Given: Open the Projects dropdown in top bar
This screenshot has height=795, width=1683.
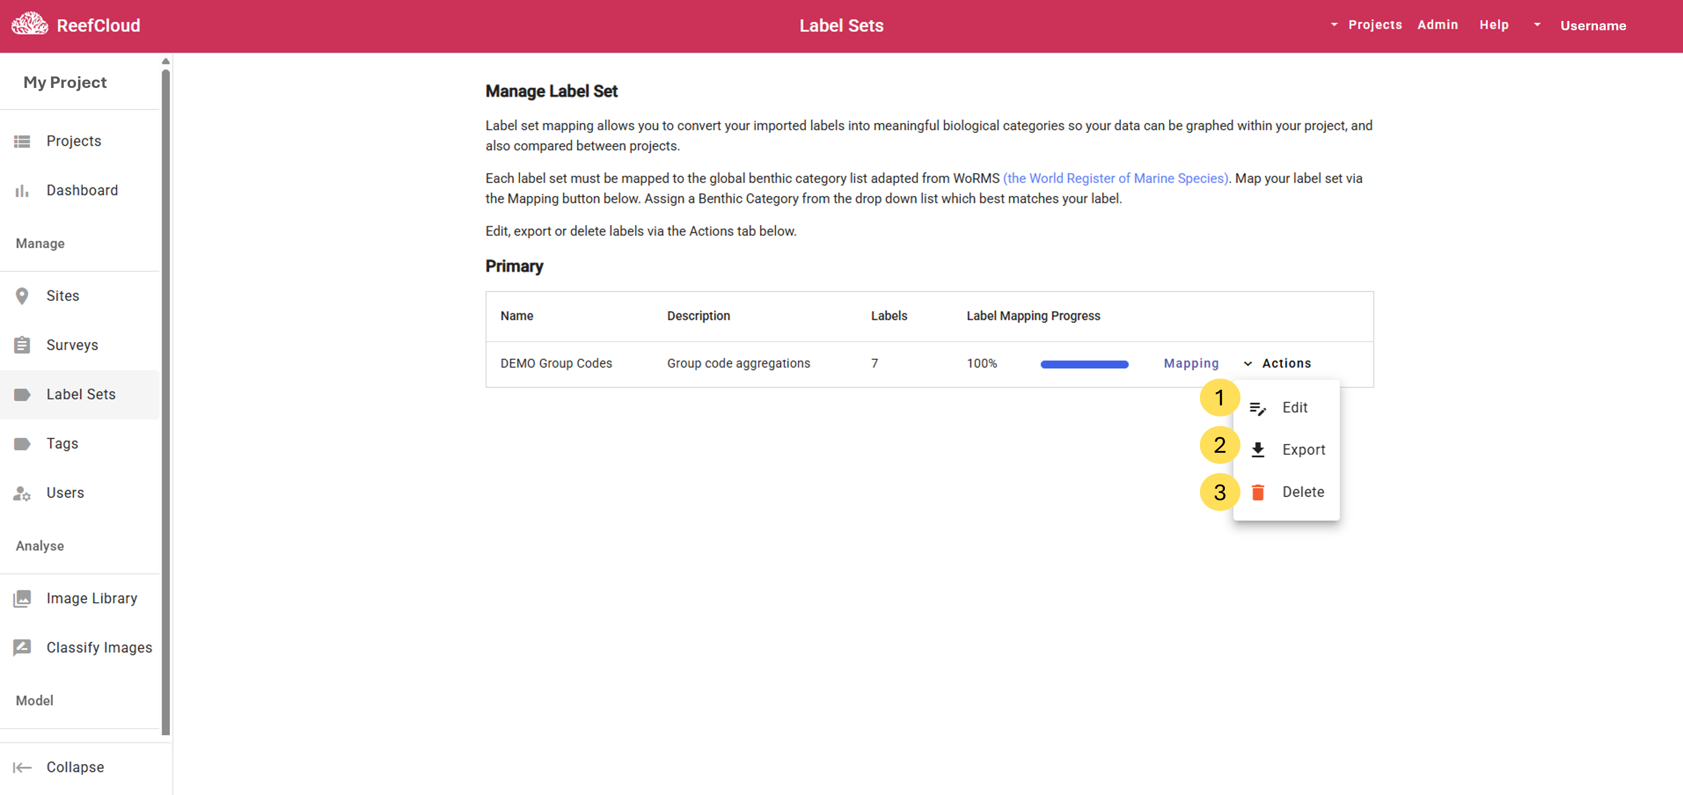Looking at the screenshot, I should (1367, 25).
